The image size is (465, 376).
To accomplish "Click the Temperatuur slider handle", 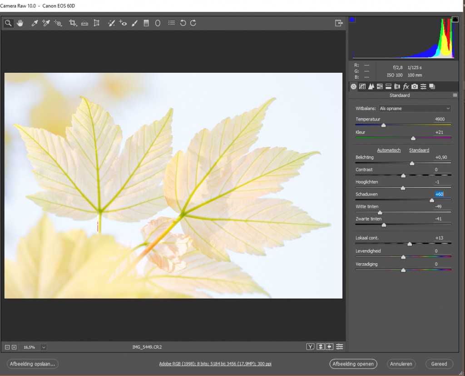I will point(383,125).
